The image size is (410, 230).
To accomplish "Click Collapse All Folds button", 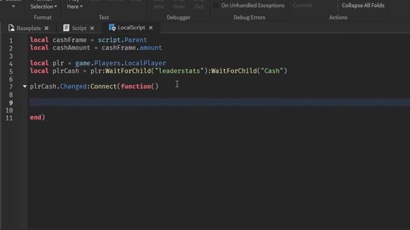I will point(363,6).
